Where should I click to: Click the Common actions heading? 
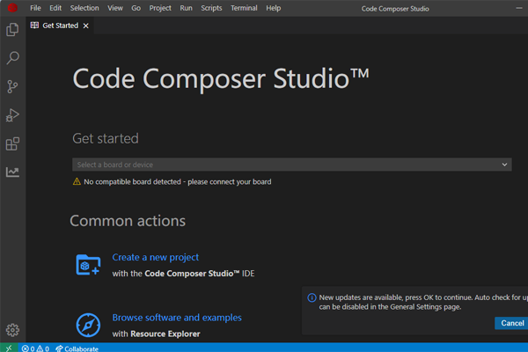click(128, 221)
